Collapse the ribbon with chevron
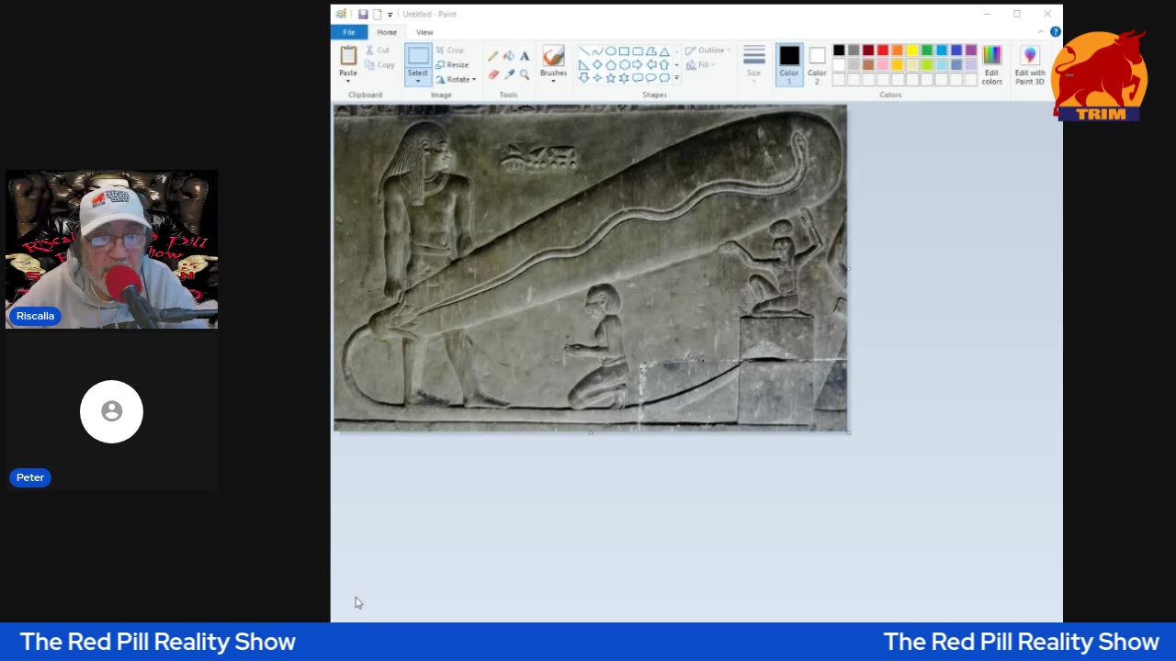This screenshot has width=1176, height=661. point(1041,32)
